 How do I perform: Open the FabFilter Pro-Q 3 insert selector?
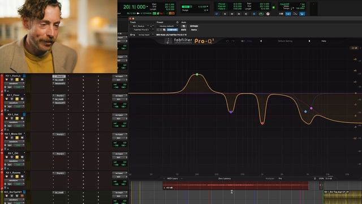(142, 30)
